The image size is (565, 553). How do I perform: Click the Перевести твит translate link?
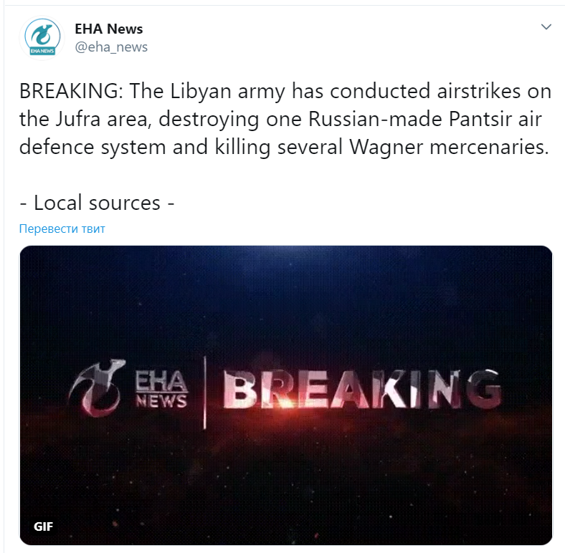coord(62,229)
